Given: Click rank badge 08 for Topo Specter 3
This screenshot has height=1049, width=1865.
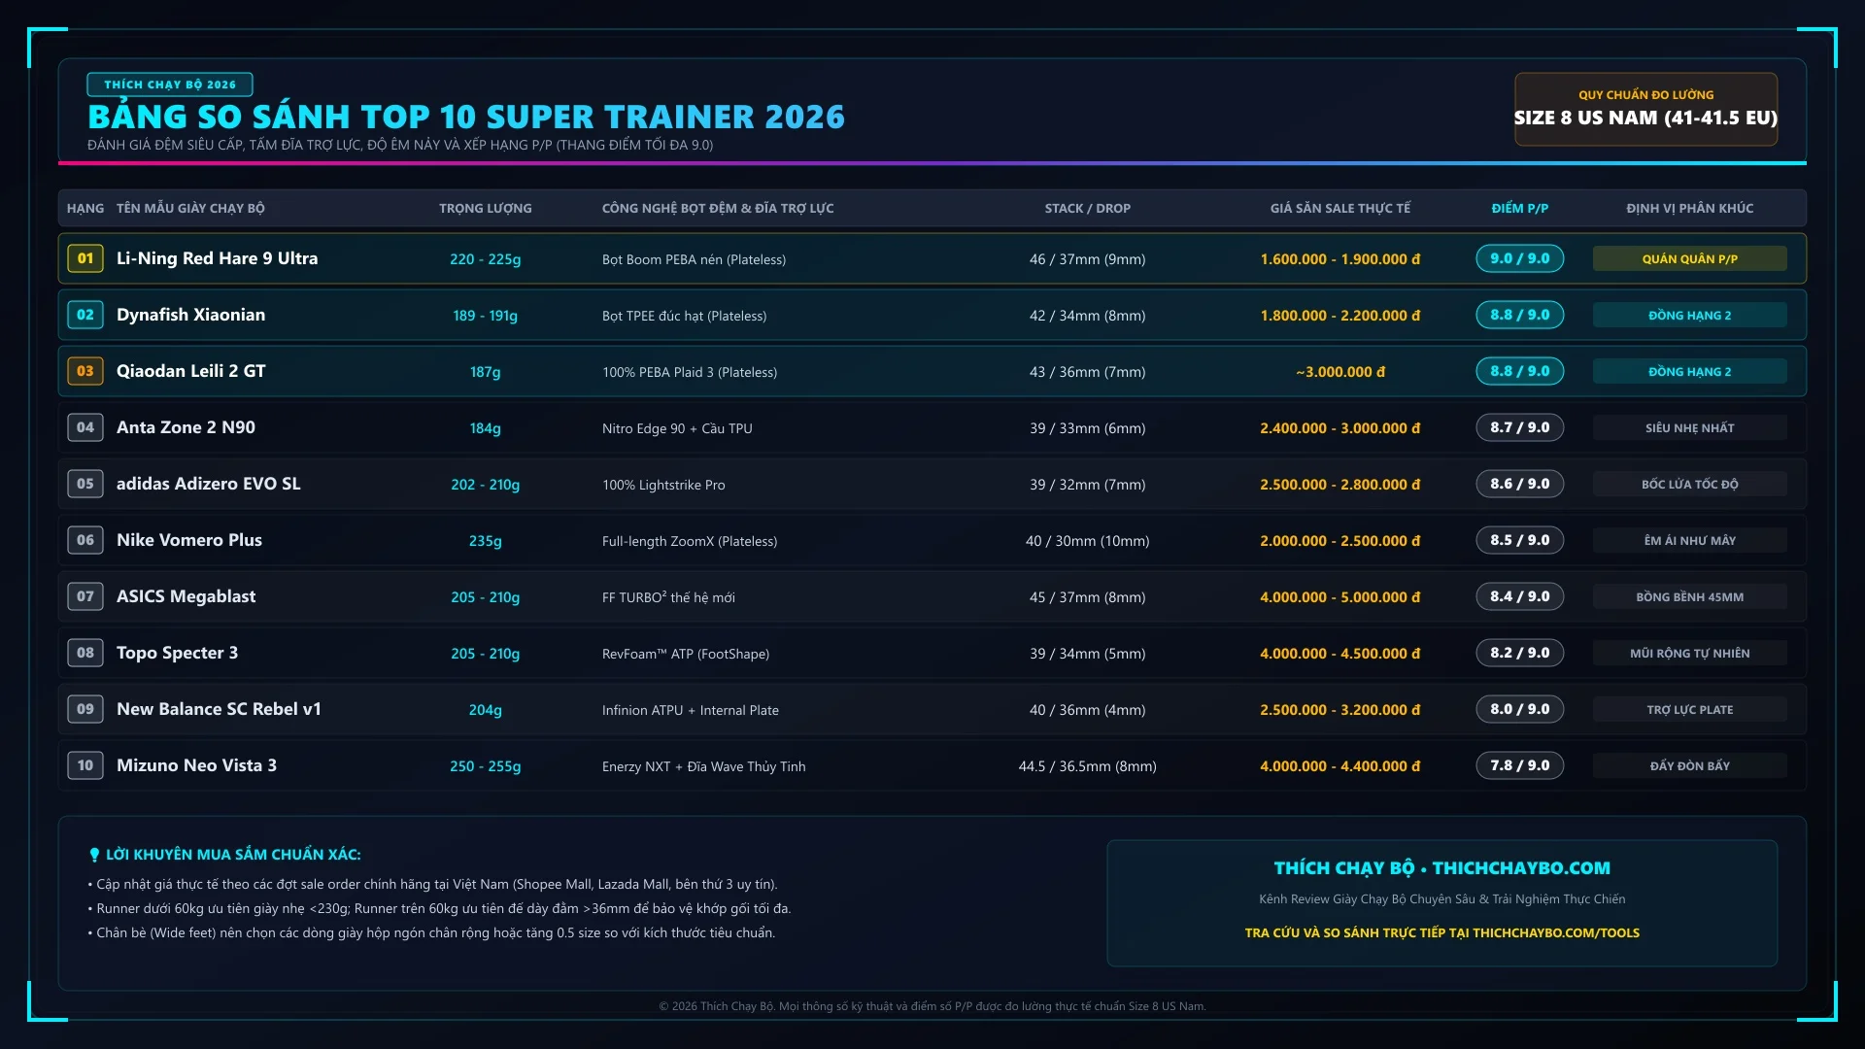Looking at the screenshot, I should (x=85, y=653).
